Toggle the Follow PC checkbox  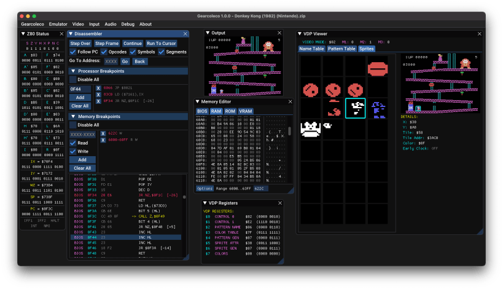point(73,52)
